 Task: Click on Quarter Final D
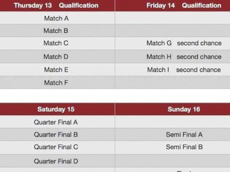[x=56, y=161]
